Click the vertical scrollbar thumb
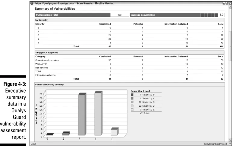Screen dimensions: 233x146 (x=230, y=46)
